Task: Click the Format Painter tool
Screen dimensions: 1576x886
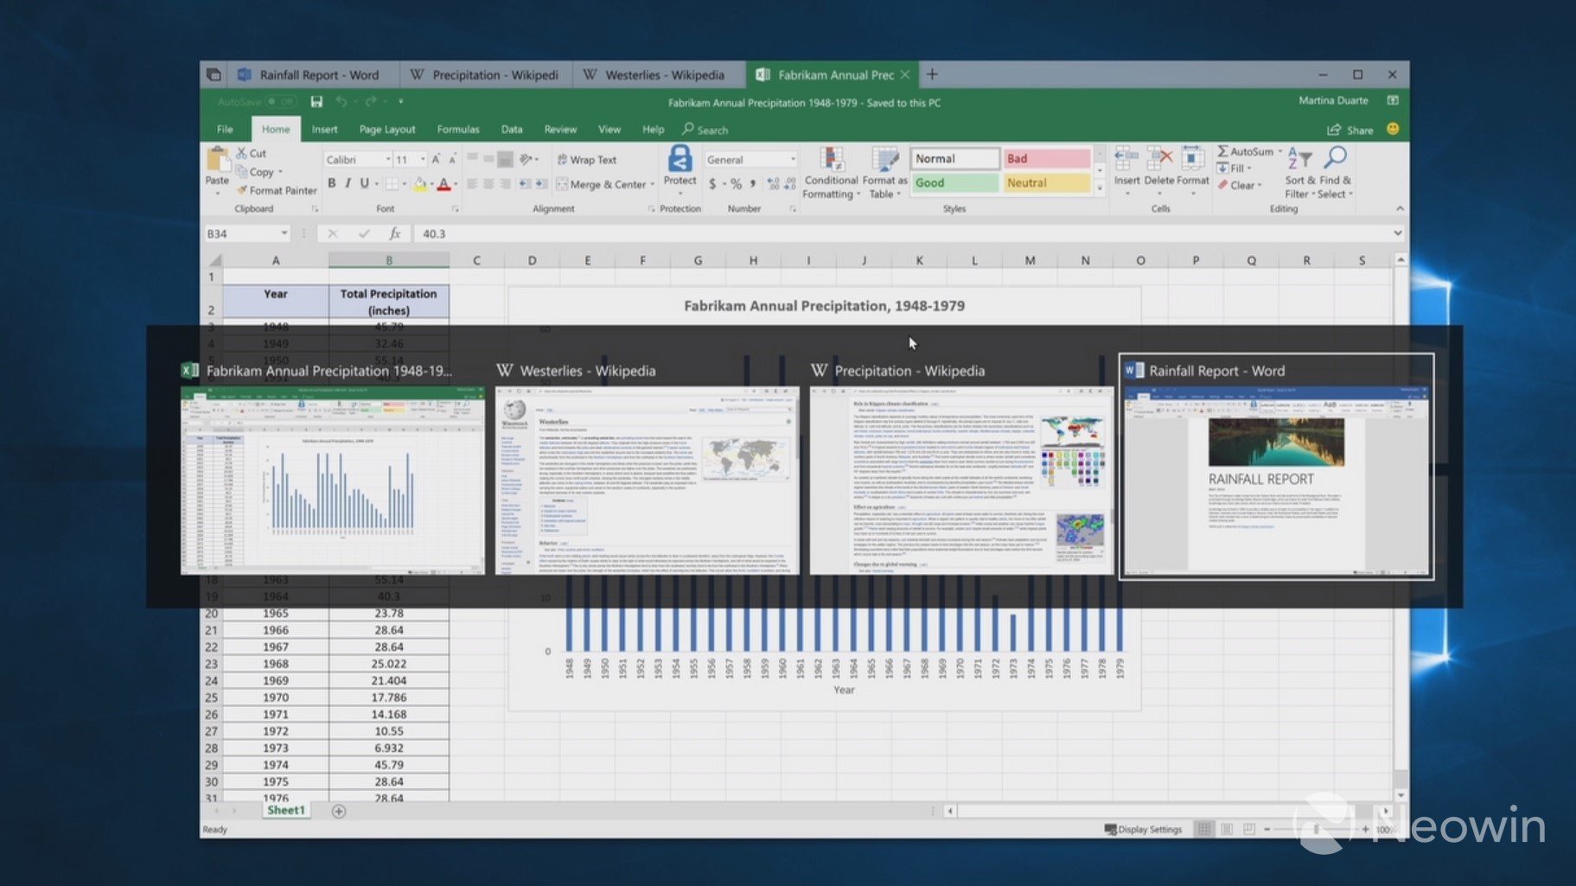Action: pos(277,190)
